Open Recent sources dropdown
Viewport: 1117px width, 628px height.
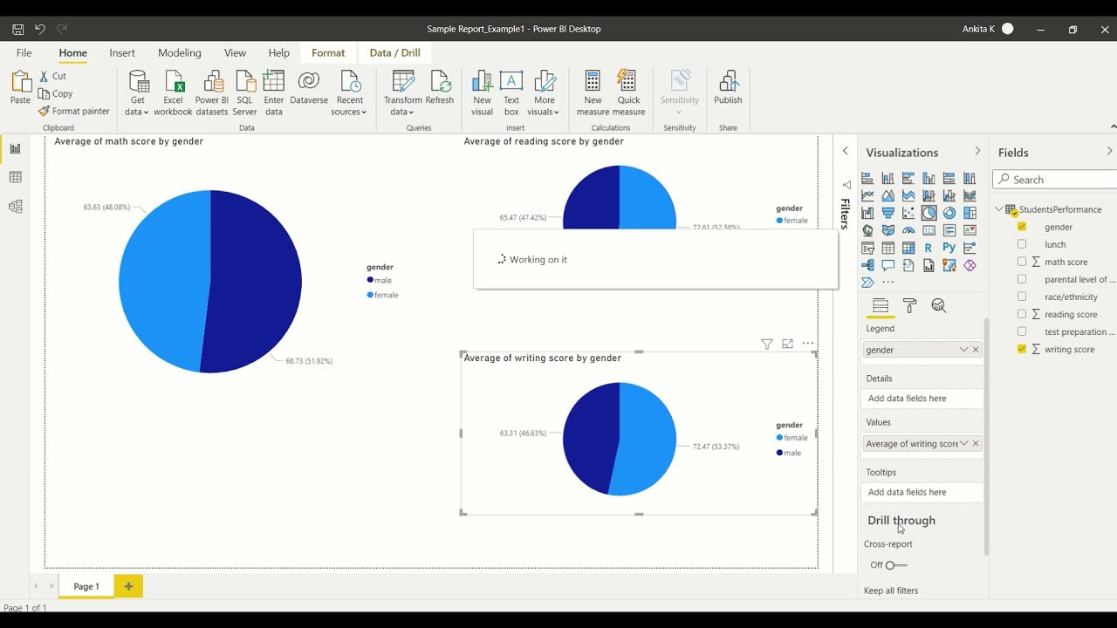[349, 106]
